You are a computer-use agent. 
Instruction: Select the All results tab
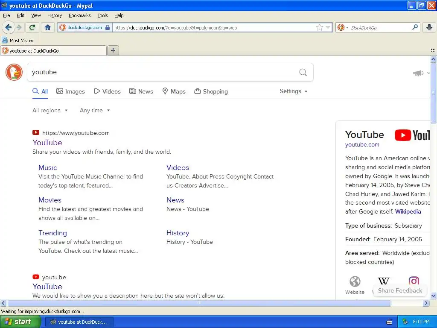pyautogui.click(x=40, y=91)
